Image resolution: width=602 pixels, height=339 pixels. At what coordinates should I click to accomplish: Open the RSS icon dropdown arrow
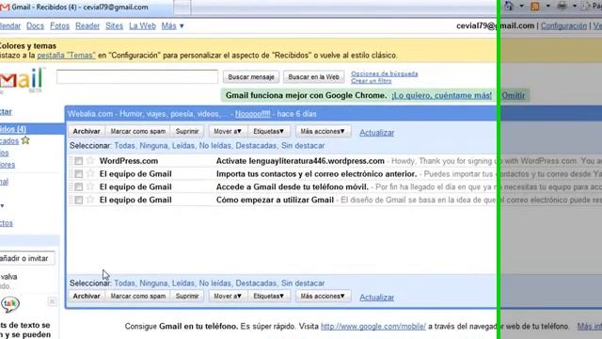[x=547, y=6]
